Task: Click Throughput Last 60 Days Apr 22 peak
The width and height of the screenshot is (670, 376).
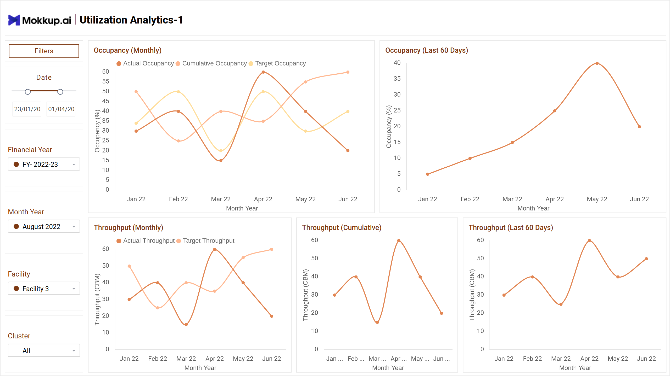Action: (x=589, y=240)
